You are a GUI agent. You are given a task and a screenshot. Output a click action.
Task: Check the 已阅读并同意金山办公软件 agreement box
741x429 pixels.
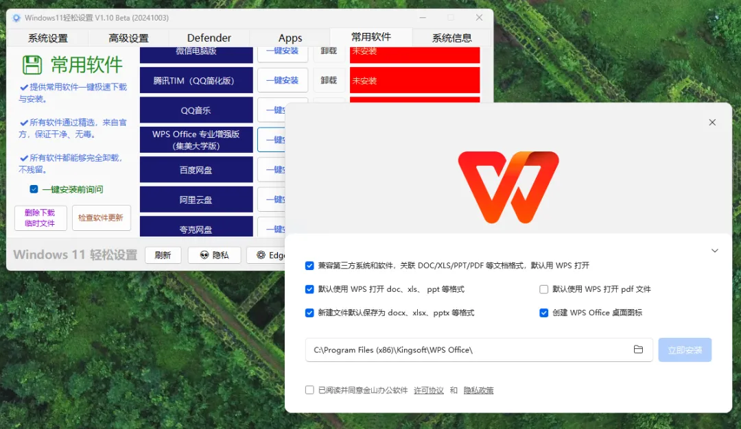tap(309, 389)
